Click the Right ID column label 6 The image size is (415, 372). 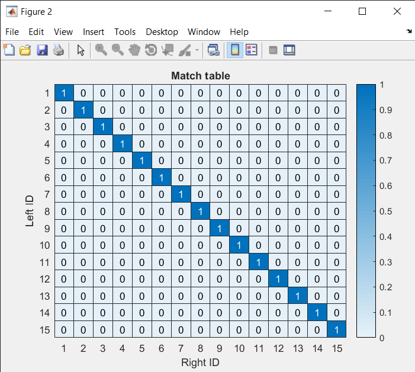point(161,348)
